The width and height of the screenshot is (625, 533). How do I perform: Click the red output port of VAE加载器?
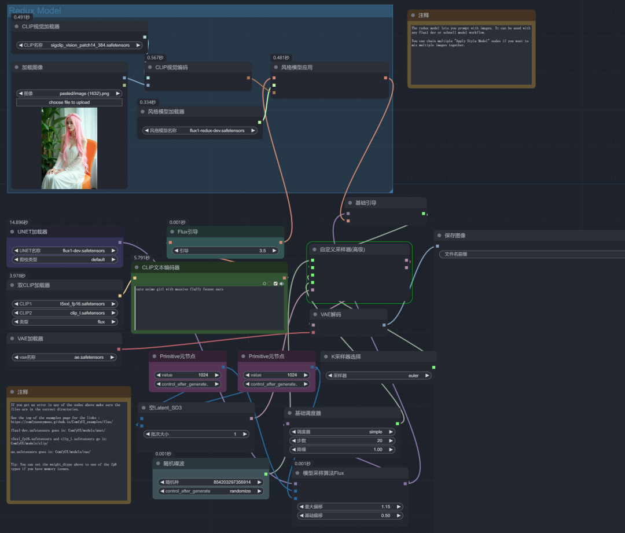(x=119, y=349)
